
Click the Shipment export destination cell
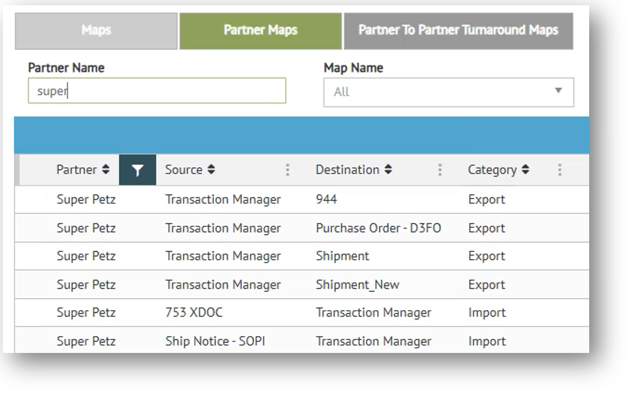342,256
